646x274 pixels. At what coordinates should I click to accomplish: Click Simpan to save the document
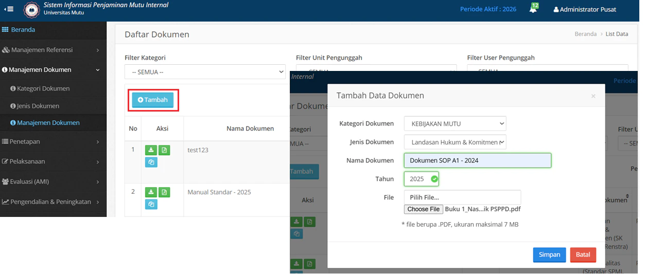pyautogui.click(x=549, y=255)
